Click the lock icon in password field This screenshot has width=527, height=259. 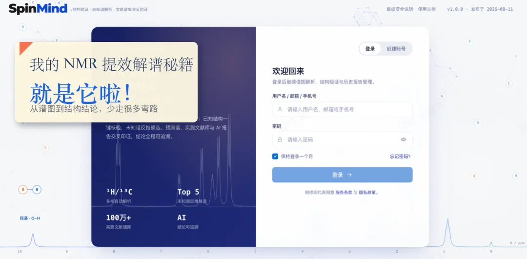pos(280,139)
